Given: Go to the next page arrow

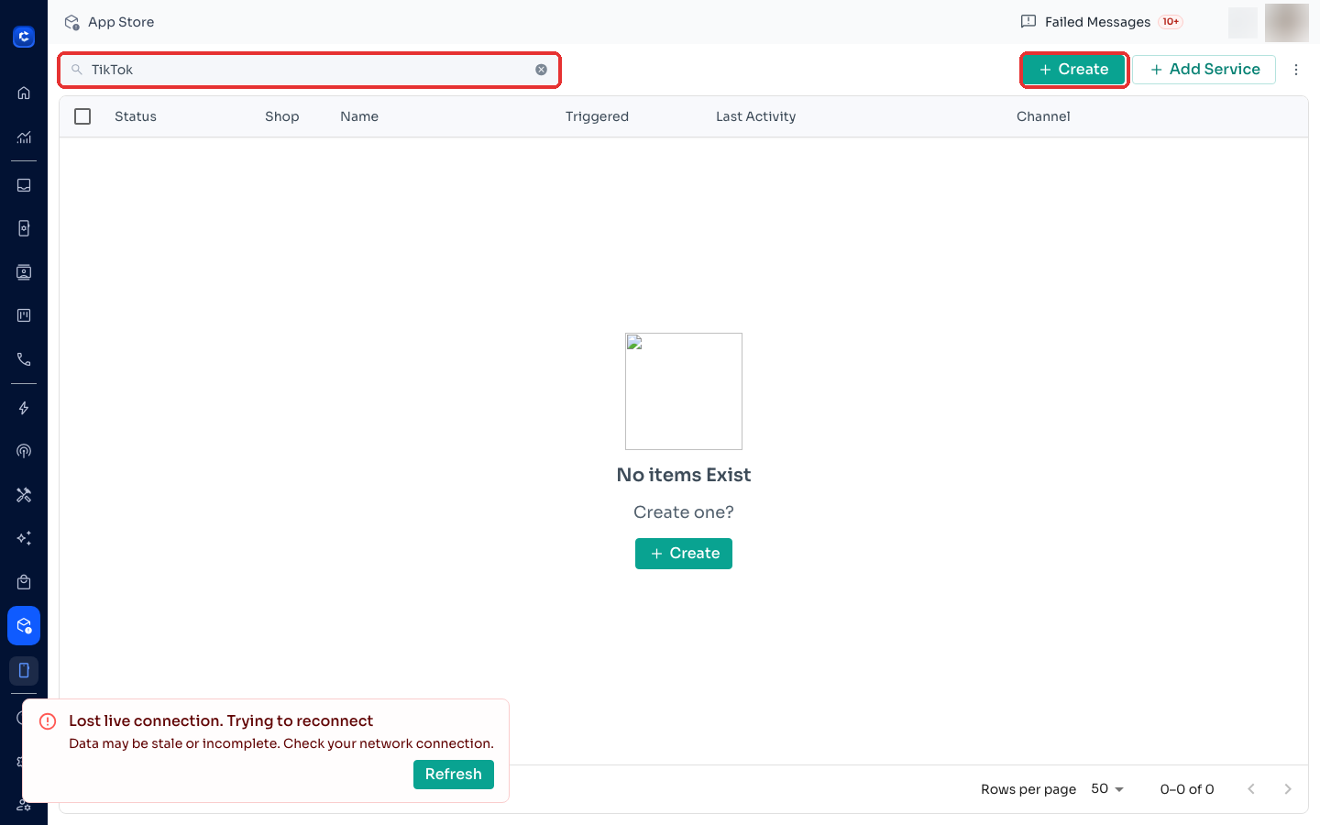Looking at the screenshot, I should (1288, 789).
